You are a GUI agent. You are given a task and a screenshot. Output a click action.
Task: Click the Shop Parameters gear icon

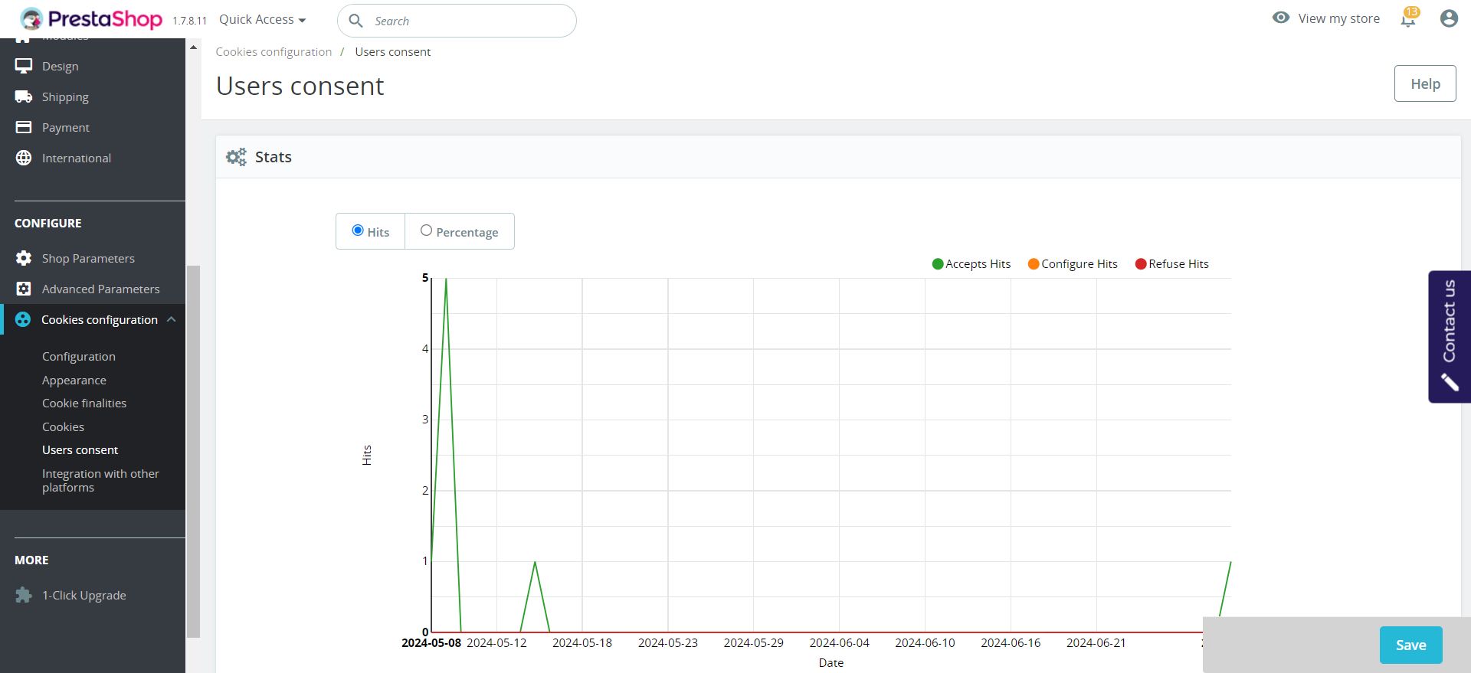24,258
